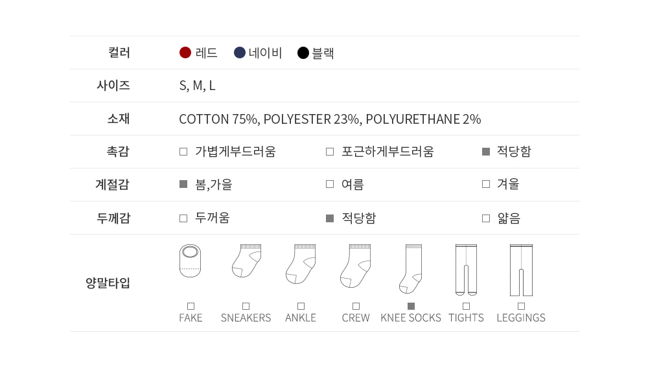Image resolution: width=648 pixels, height=383 pixels.
Task: Pick the navy 네이비 color swatch
Action: pyautogui.click(x=240, y=53)
